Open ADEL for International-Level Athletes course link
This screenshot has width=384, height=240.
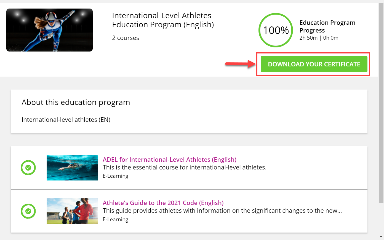pos(169,160)
